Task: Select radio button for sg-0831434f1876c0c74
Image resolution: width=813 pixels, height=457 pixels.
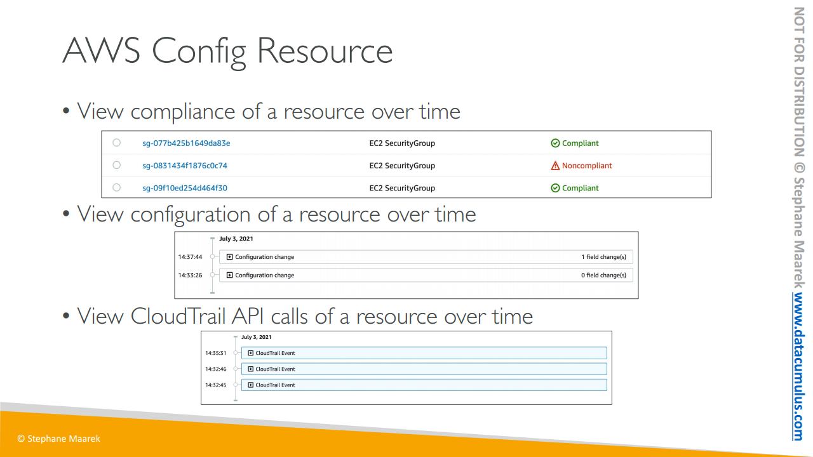Action: (116, 166)
